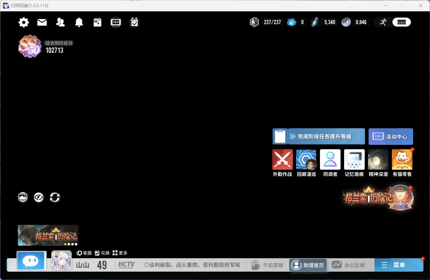Open the calendar icon
Image resolution: width=430 pixels, height=280 pixels.
[x=98, y=22]
